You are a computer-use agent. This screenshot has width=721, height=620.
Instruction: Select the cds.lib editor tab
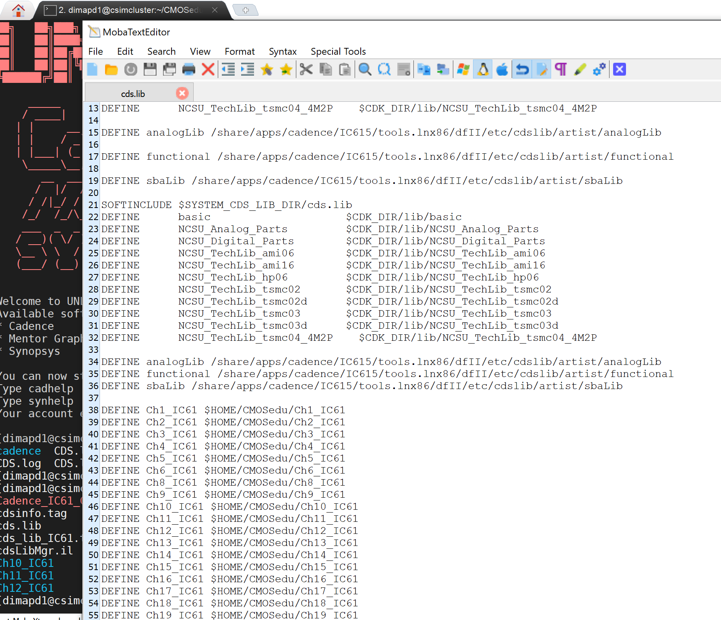coord(133,94)
